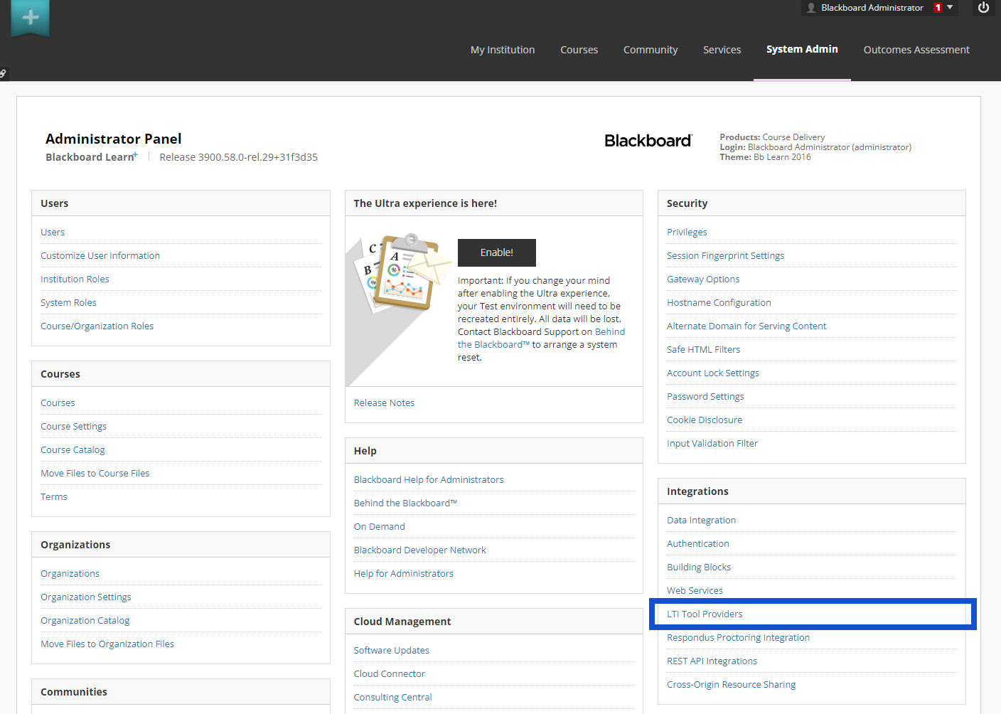This screenshot has width=1001, height=714.
Task: Open Blackboard Help for Administrators
Action: click(429, 480)
